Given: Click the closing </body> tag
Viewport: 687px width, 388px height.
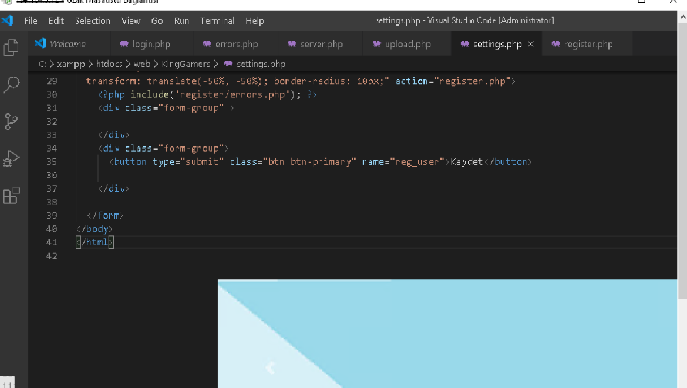Looking at the screenshot, I should (x=94, y=229).
